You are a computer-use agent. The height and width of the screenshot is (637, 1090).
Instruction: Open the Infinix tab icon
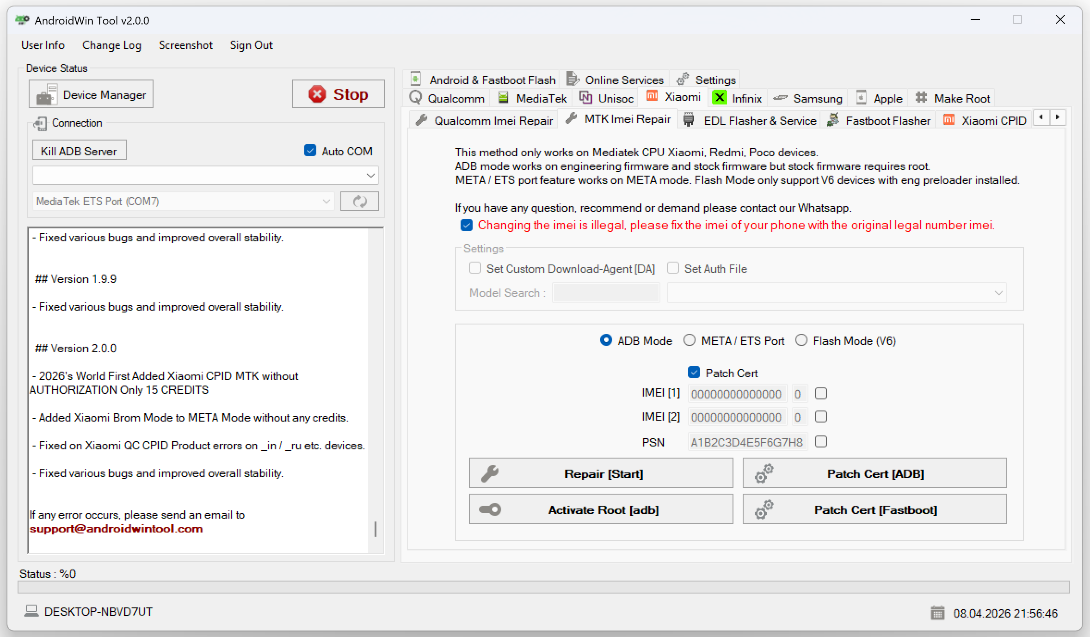pyautogui.click(x=720, y=98)
